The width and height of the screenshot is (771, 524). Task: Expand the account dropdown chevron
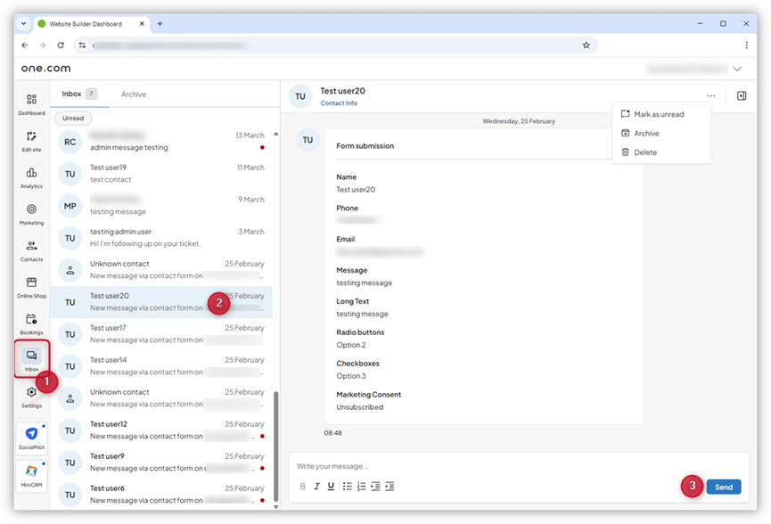(736, 69)
